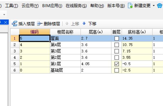The width and height of the screenshot is (163, 106).
Task: Click the 插入楼层 insert floor icon
Action: coord(15,24)
